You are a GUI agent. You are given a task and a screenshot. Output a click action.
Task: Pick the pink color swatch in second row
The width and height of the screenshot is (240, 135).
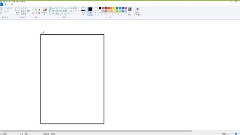coord(108,11)
